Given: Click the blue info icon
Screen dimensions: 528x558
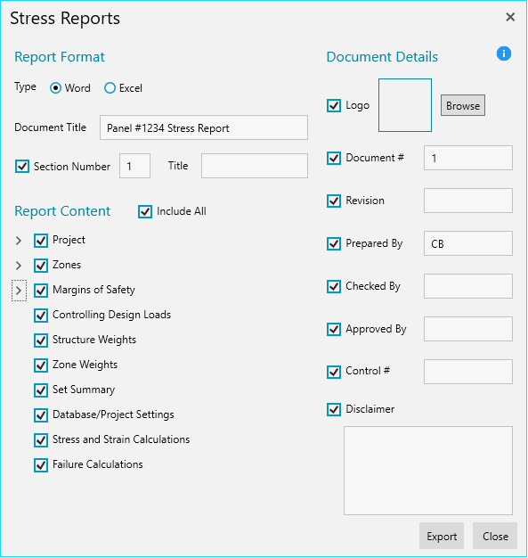Looking at the screenshot, I should (503, 53).
